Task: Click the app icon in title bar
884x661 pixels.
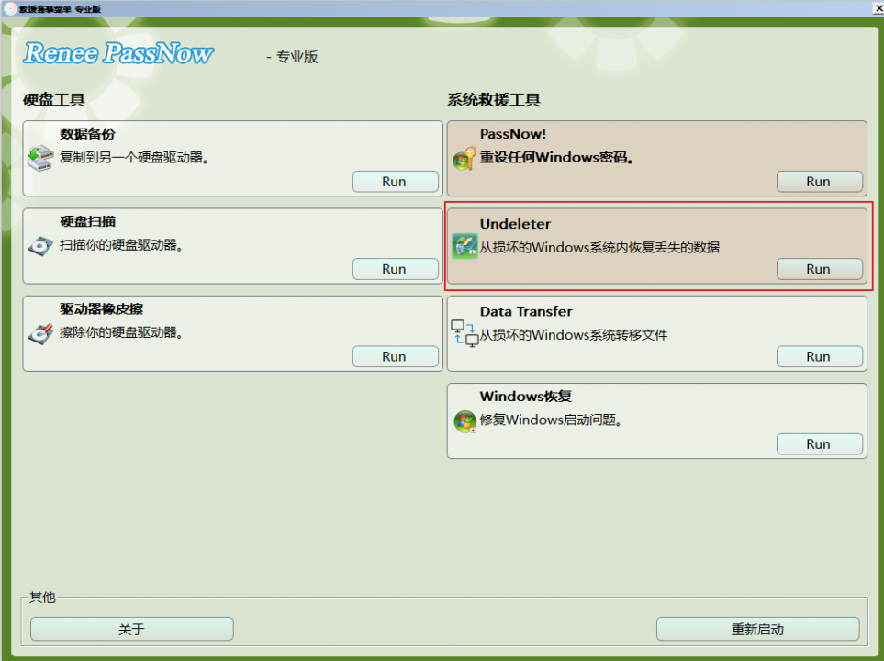Action: tap(9, 8)
